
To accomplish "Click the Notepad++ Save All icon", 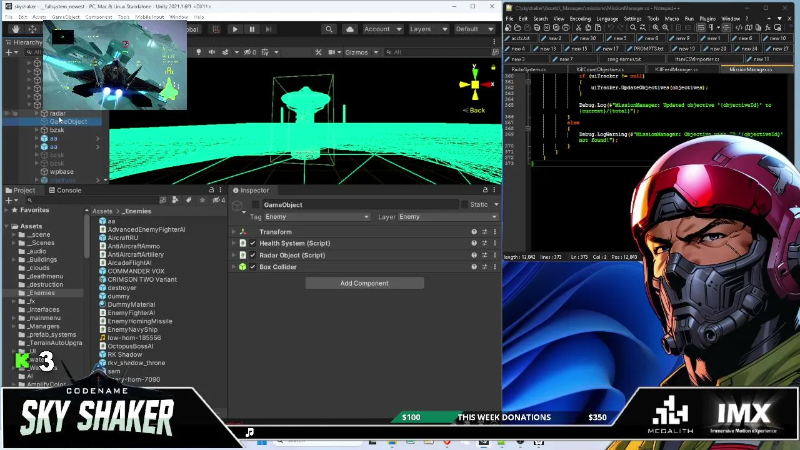I will click(537, 28).
